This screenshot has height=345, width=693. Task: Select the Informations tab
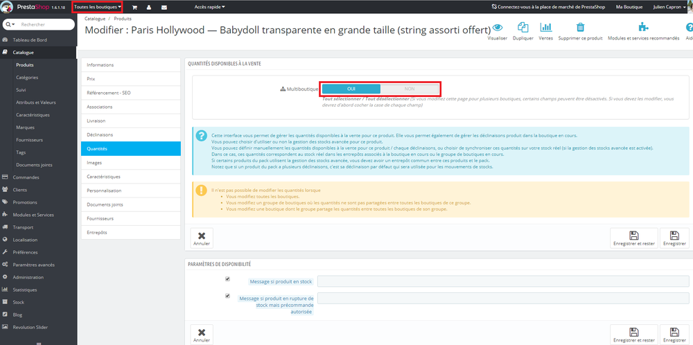(x=131, y=65)
